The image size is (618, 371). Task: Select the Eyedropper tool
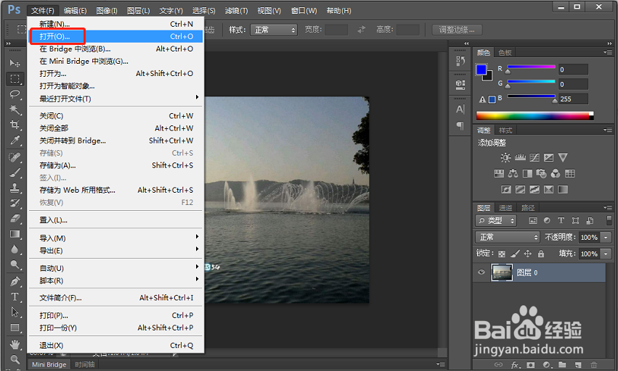click(15, 141)
